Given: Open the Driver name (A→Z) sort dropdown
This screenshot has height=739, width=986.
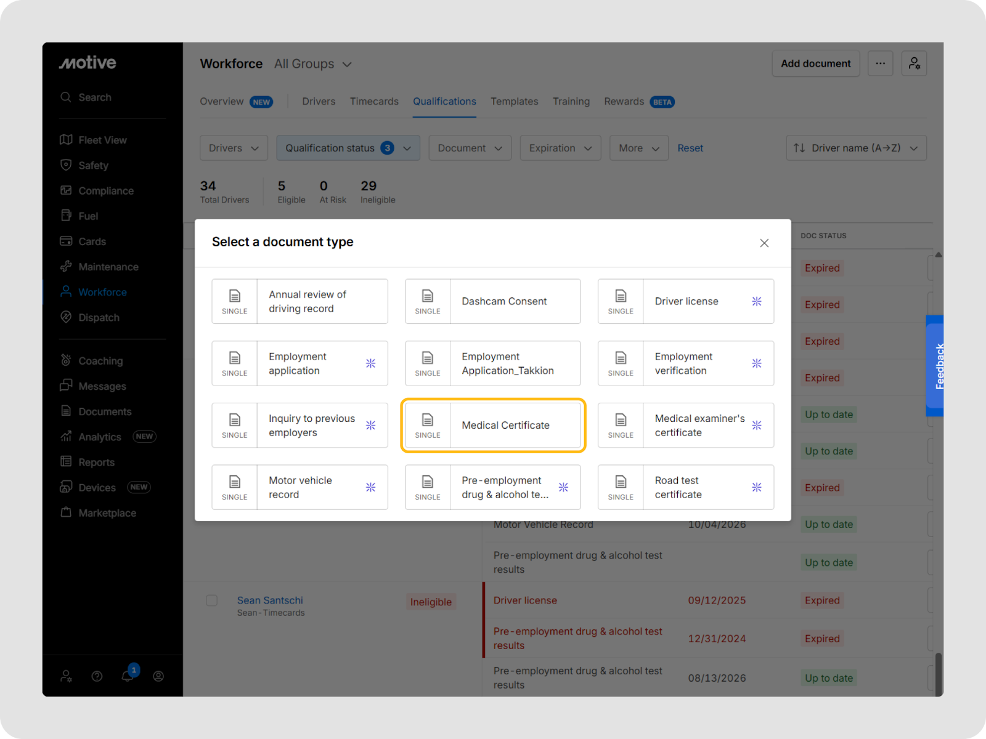Looking at the screenshot, I should [856, 148].
